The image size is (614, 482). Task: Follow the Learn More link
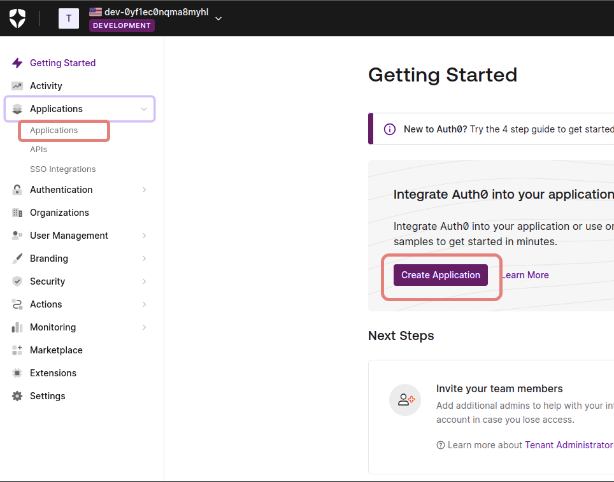coord(525,275)
